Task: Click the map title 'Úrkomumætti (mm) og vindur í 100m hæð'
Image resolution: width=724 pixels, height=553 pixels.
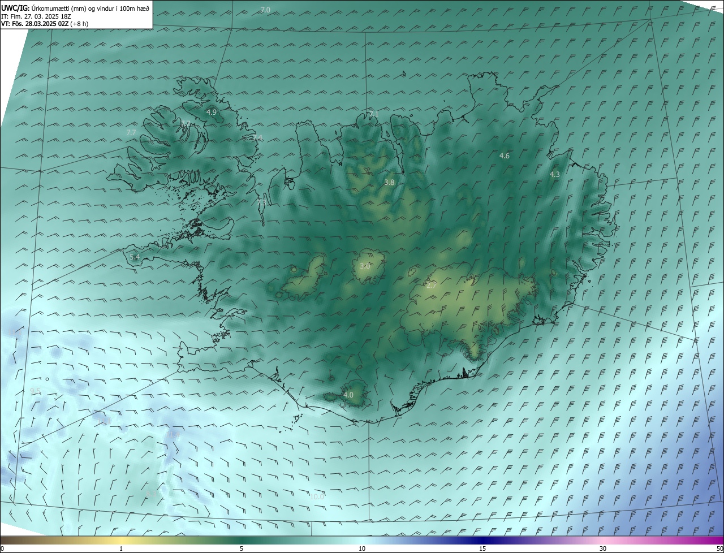Action: (90, 8)
